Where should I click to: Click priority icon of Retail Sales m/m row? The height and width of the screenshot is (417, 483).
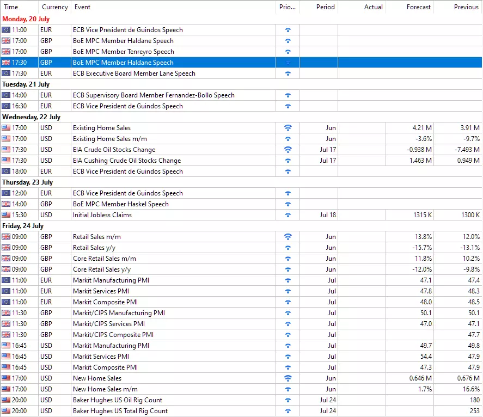pos(288,237)
